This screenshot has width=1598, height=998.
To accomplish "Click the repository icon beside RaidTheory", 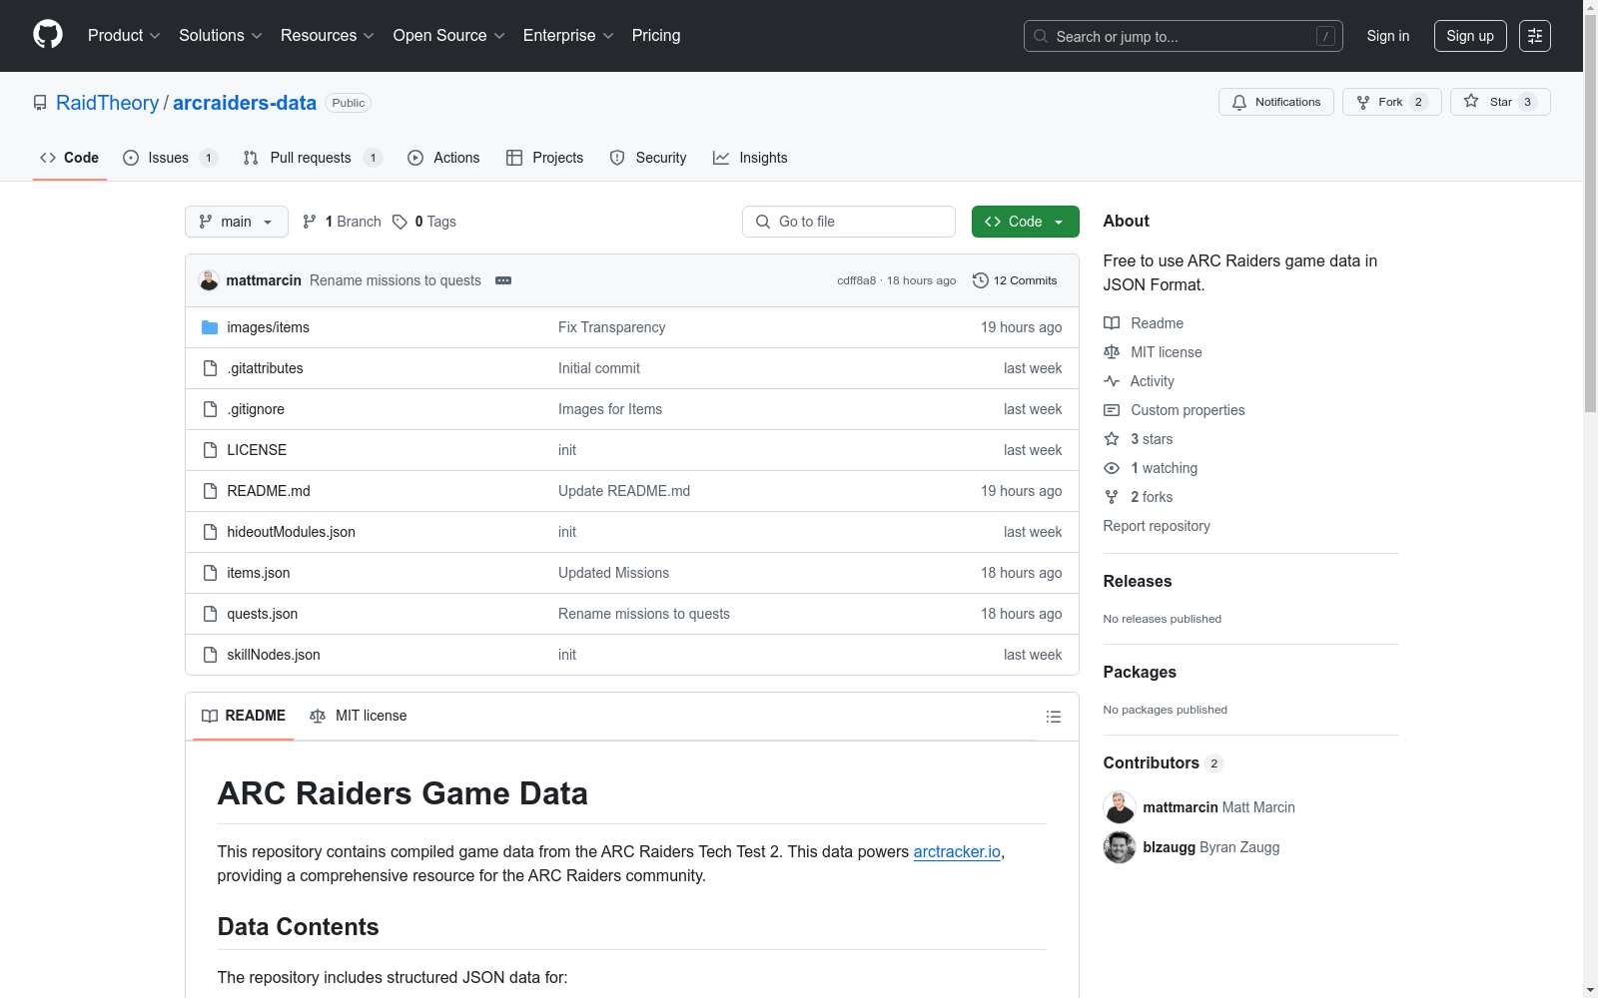I will click(40, 103).
